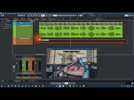The height and width of the screenshot is (100, 134).
Task: Select the Draw pencil tool
Action: pos(58,16)
